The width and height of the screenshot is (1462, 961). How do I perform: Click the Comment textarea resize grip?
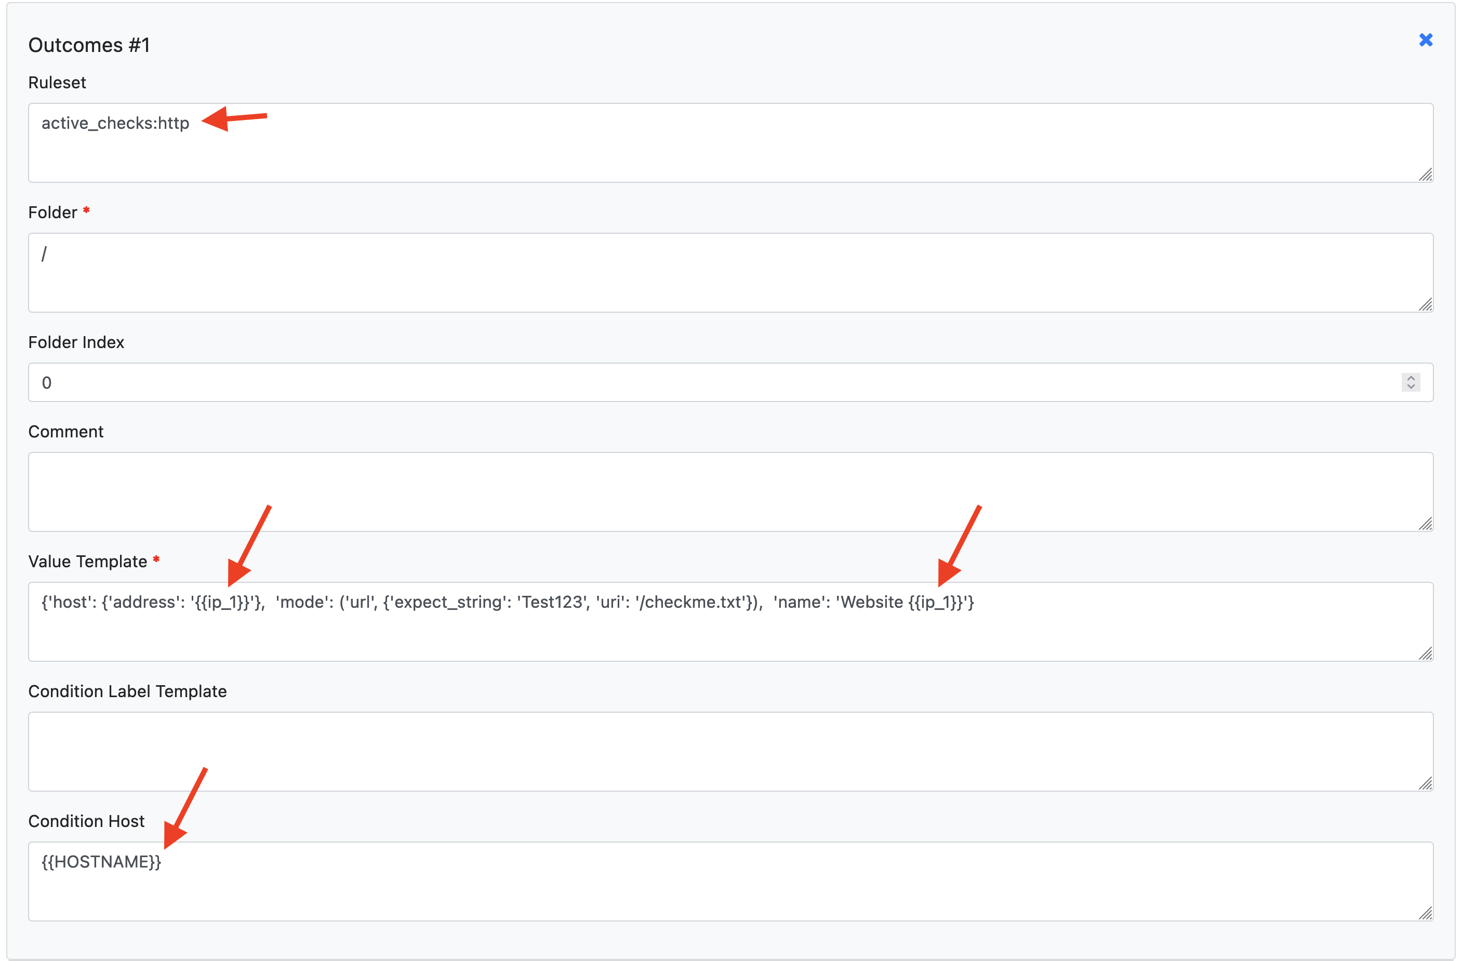1425,524
